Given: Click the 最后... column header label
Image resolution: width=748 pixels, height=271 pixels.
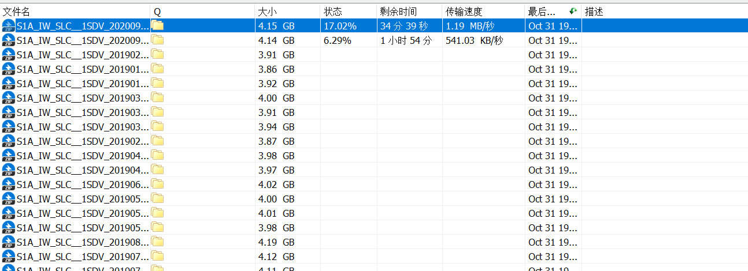Looking at the screenshot, I should pyautogui.click(x=542, y=12).
